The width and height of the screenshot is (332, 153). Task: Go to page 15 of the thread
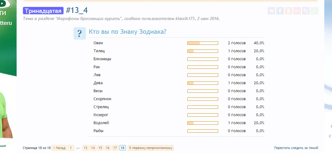coord(100,148)
